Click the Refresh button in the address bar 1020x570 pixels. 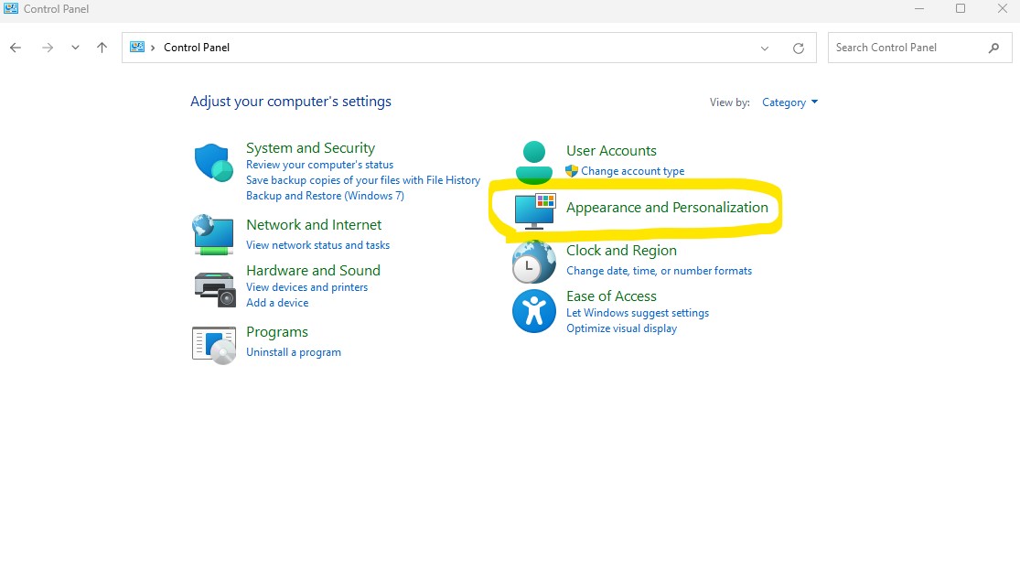[798, 47]
